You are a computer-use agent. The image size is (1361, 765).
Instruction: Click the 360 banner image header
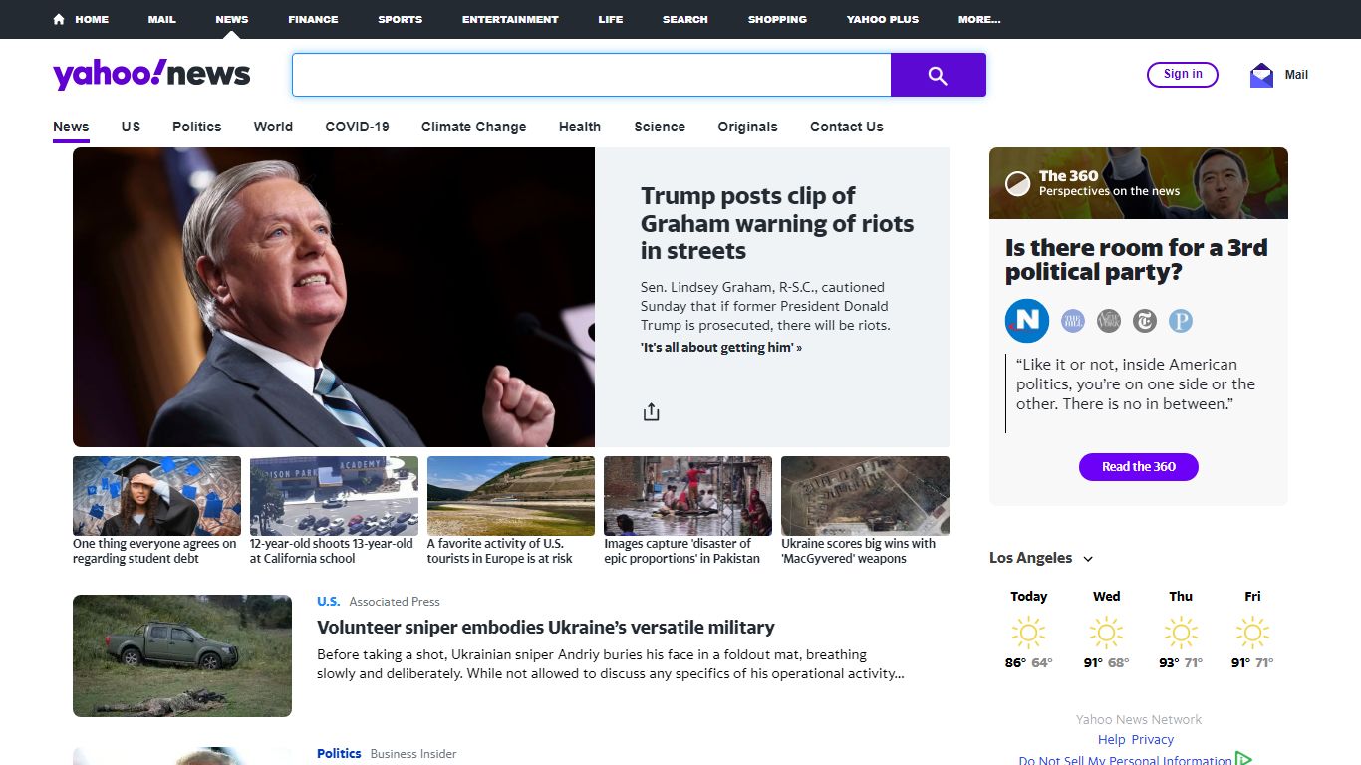pos(1139,183)
